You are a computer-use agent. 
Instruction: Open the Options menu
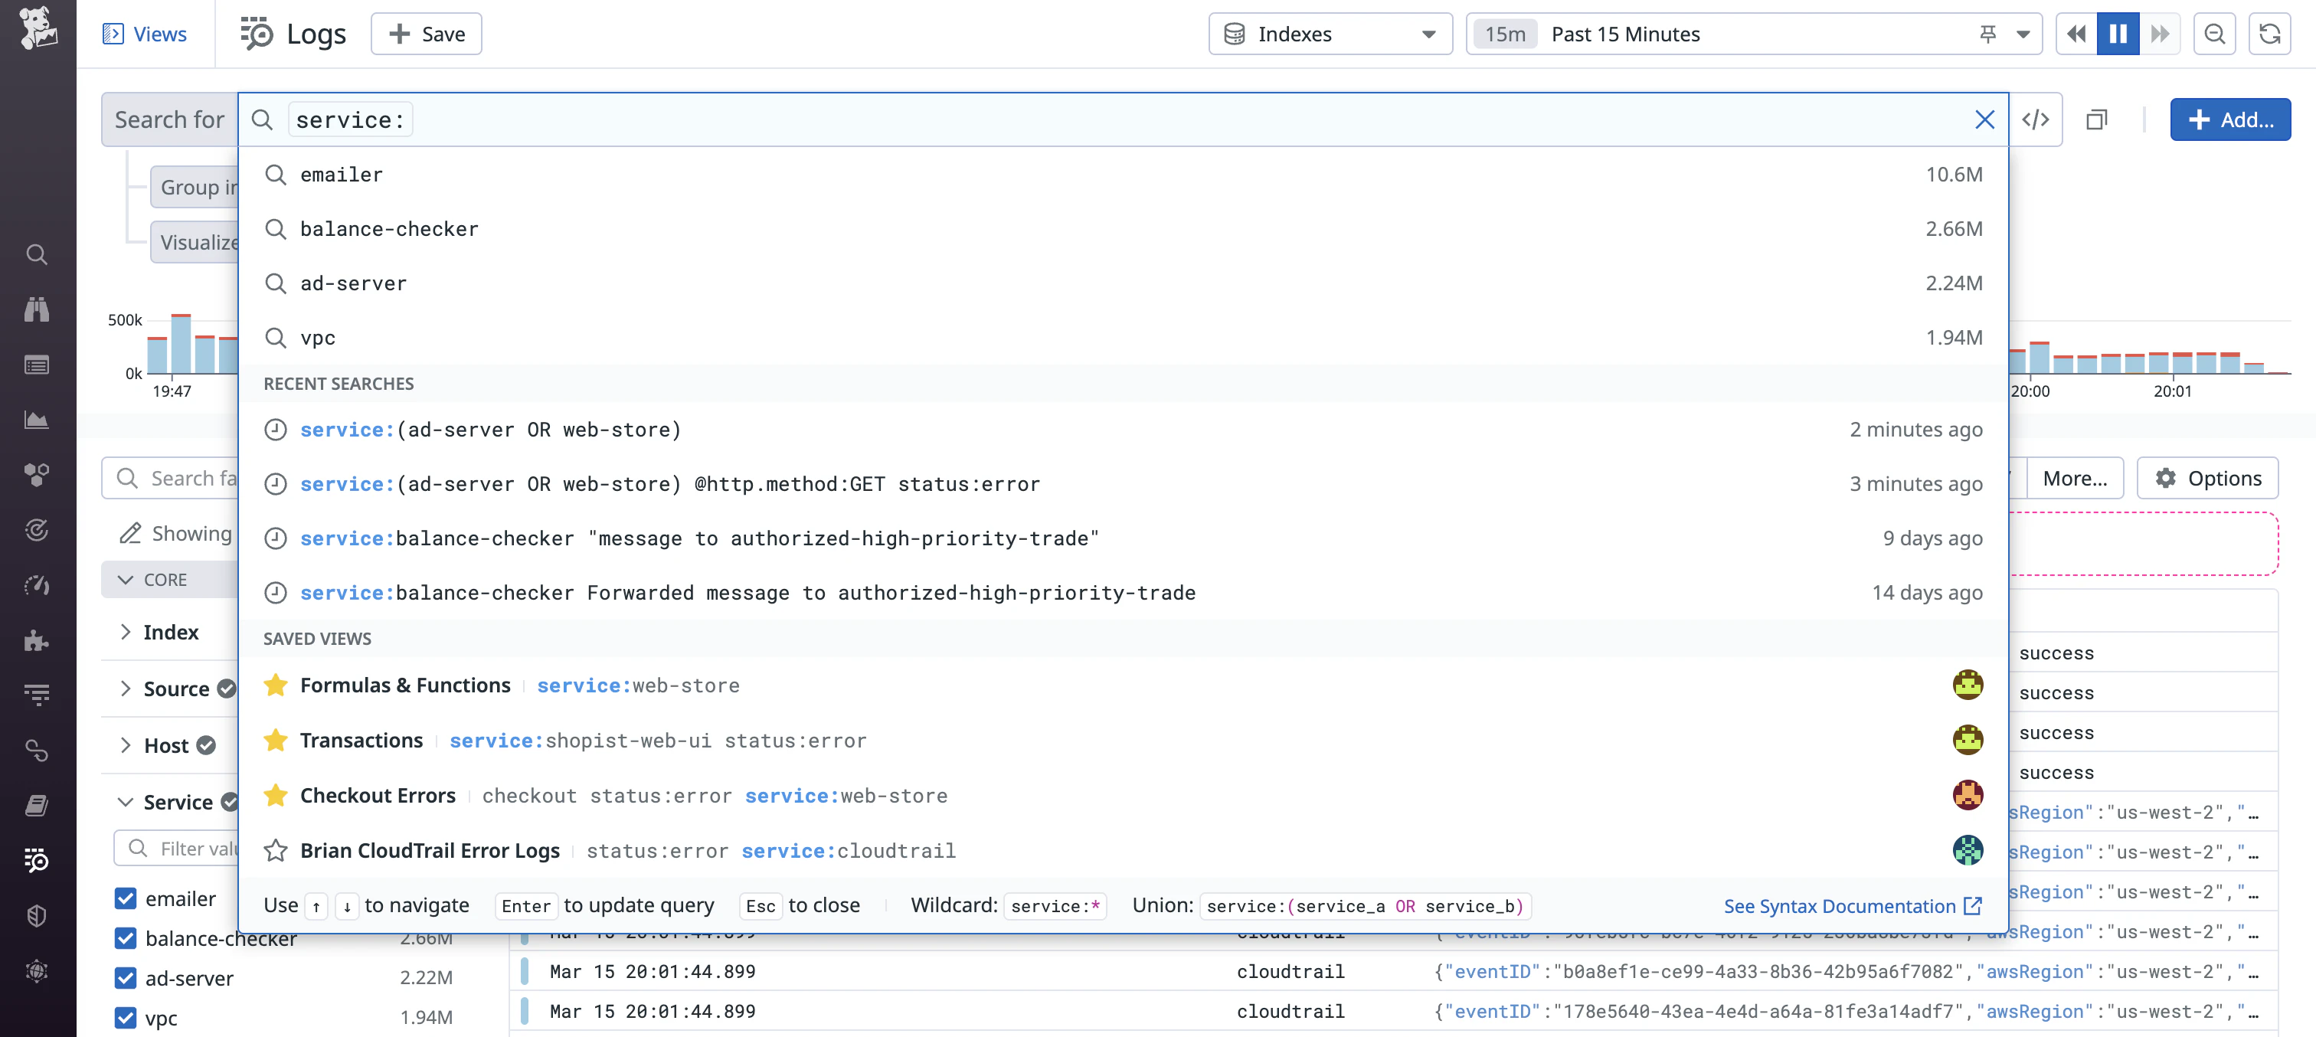pyautogui.click(x=2207, y=479)
